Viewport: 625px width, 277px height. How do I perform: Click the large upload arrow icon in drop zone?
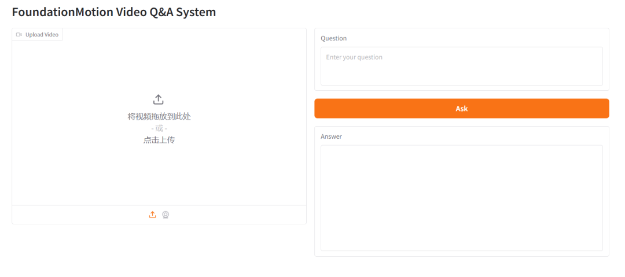(x=159, y=99)
